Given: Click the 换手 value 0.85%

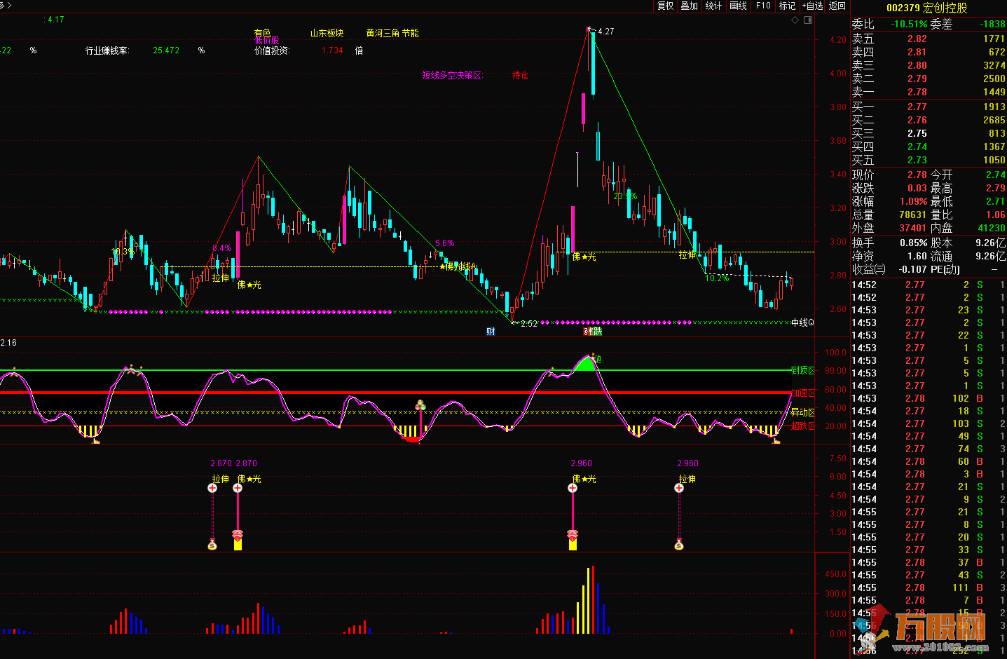Looking at the screenshot, I should pos(914,243).
